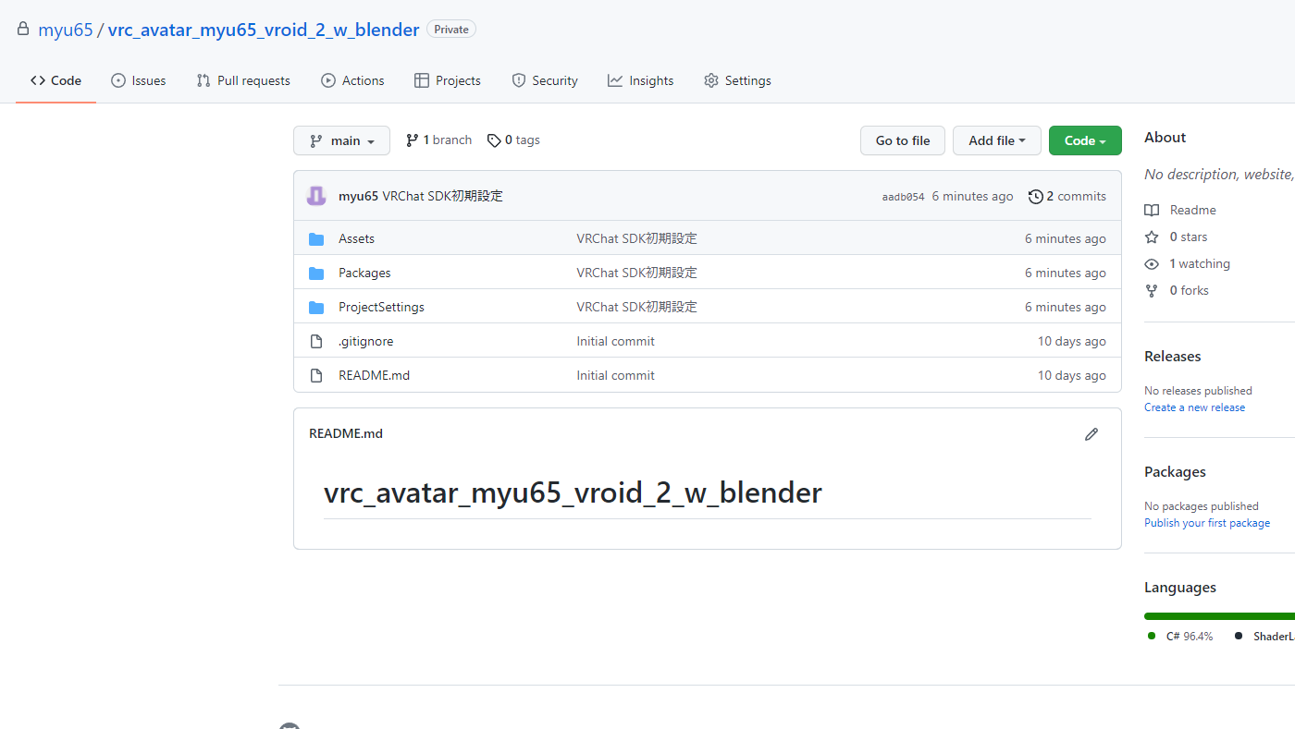Click the branch icon beside 1 branch

[x=412, y=140]
